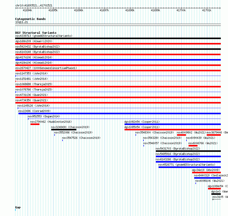
Task: Click the Gap track title
Action: tap(18, 207)
